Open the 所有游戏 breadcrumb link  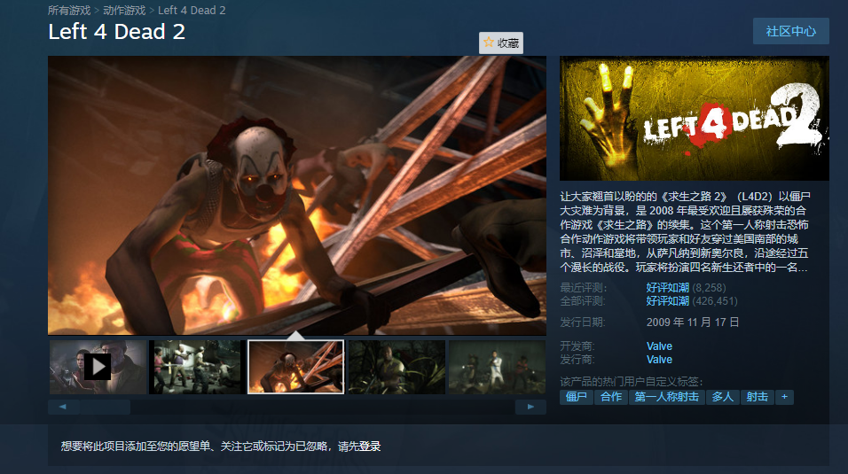[x=68, y=11]
